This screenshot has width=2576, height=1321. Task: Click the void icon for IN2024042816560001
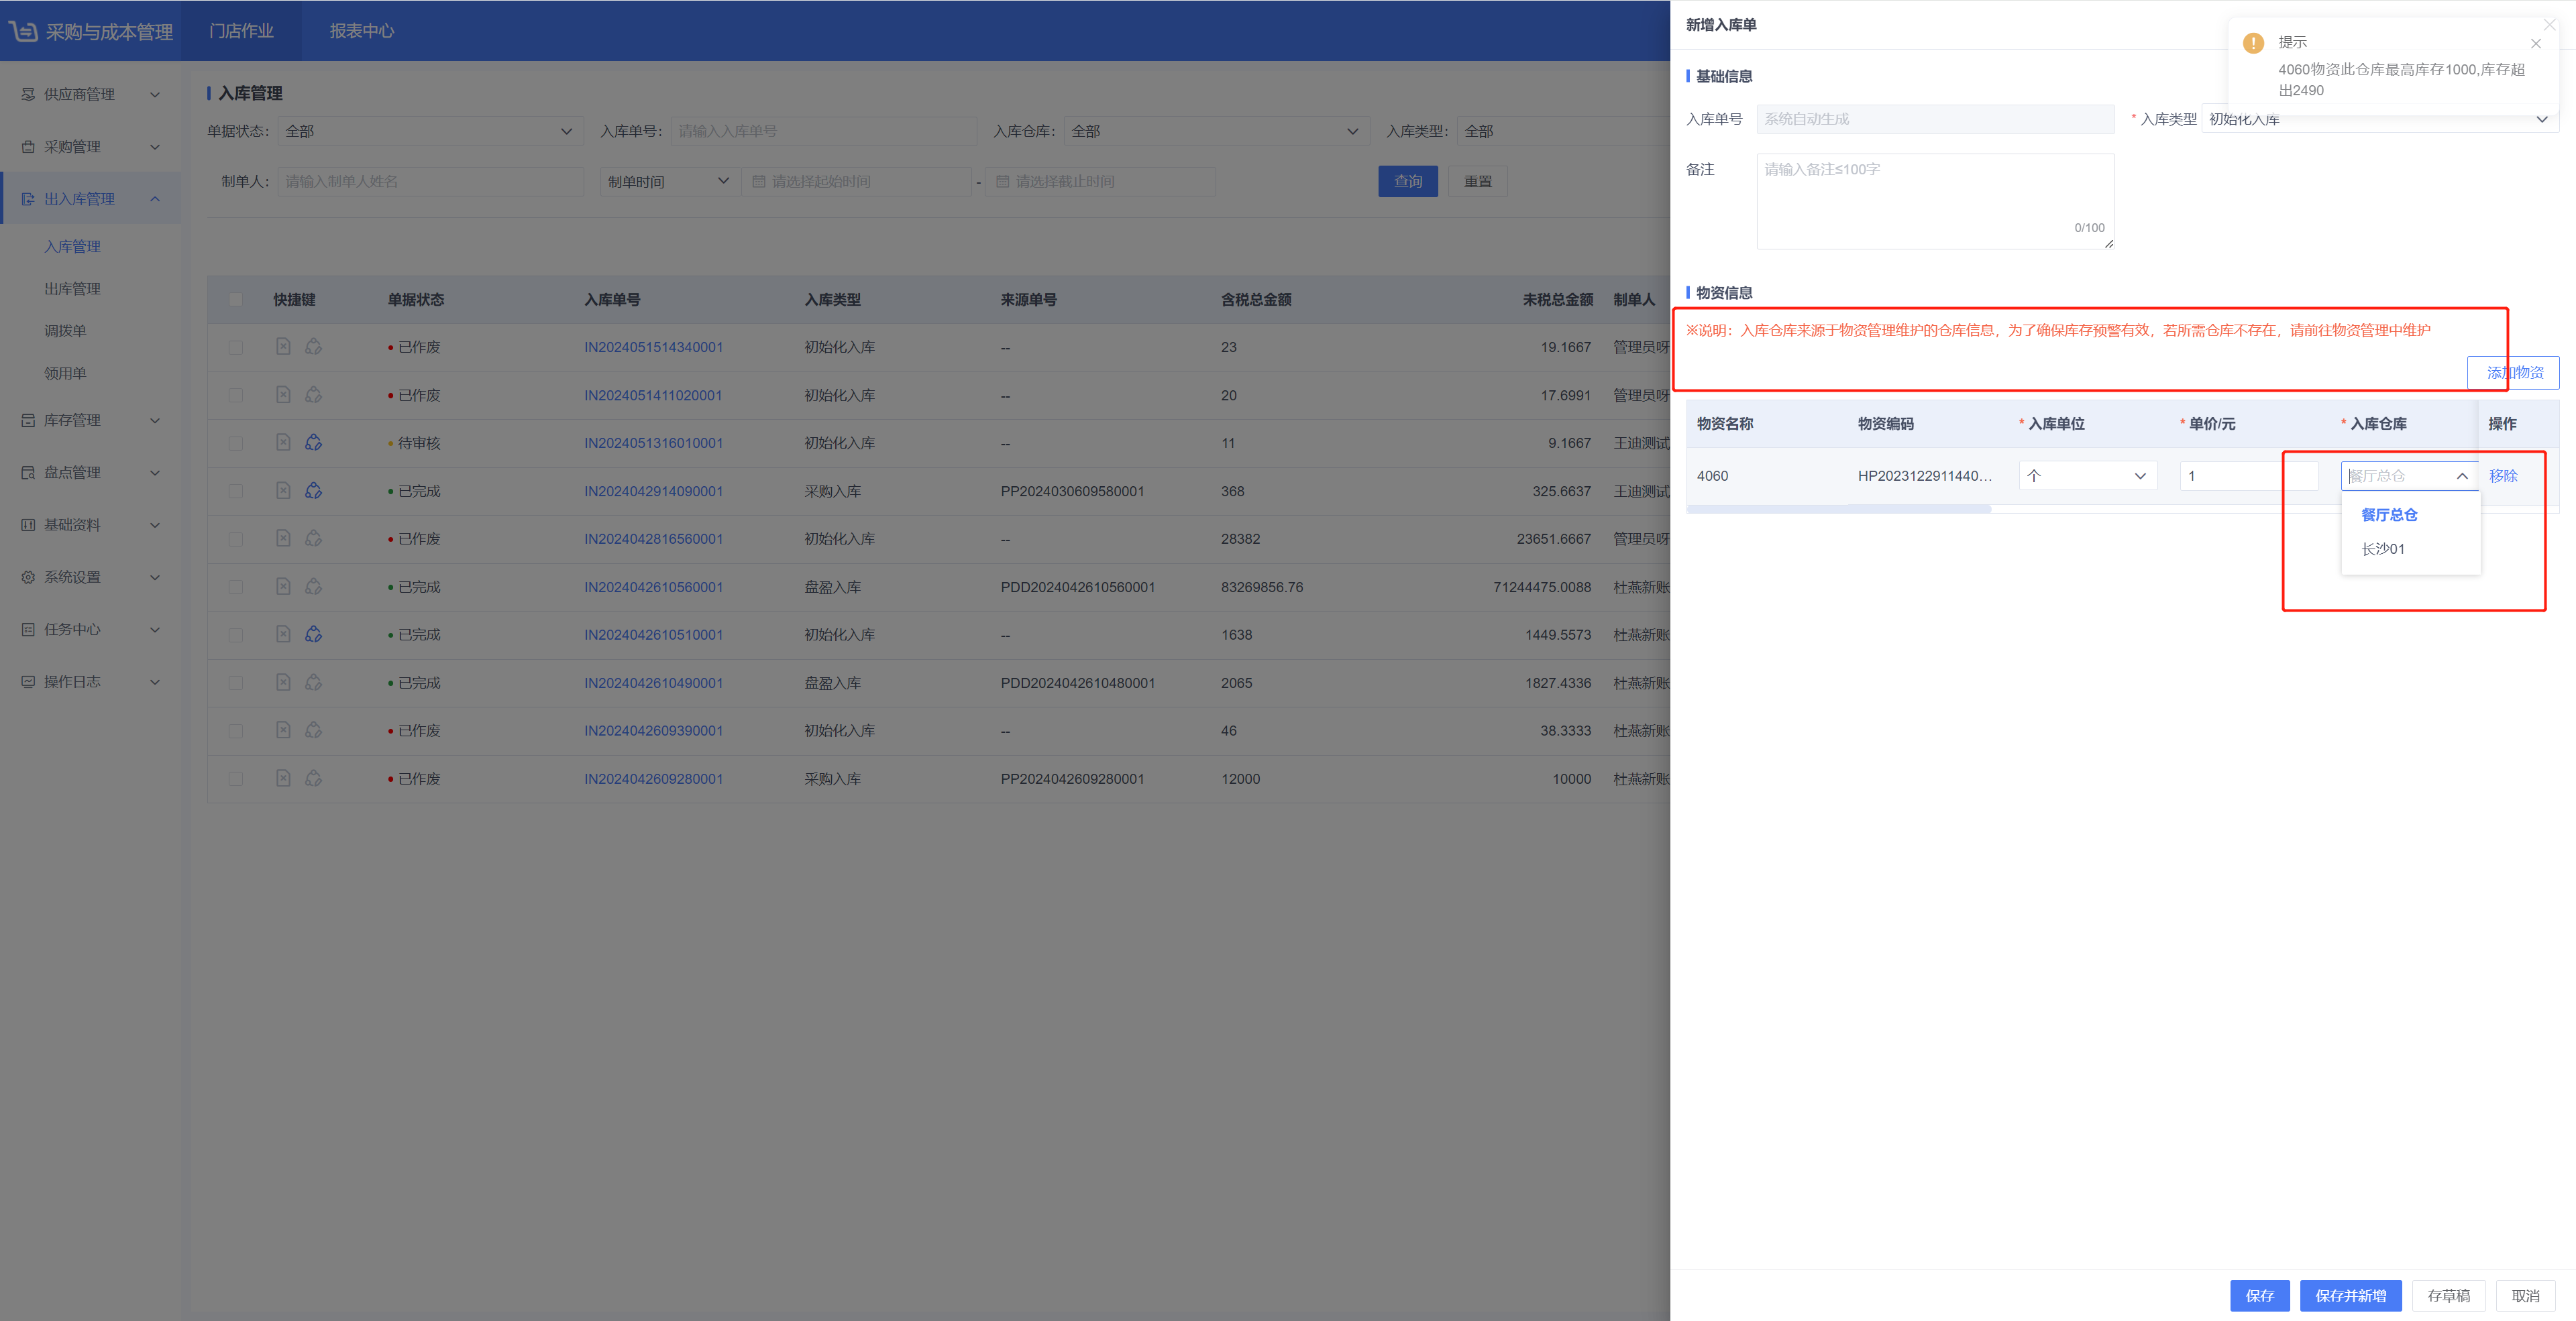pos(283,538)
